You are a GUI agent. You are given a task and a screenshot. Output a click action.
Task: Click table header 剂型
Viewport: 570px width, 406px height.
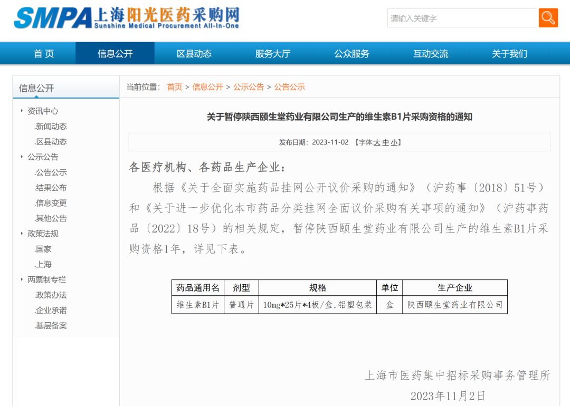pos(241,288)
